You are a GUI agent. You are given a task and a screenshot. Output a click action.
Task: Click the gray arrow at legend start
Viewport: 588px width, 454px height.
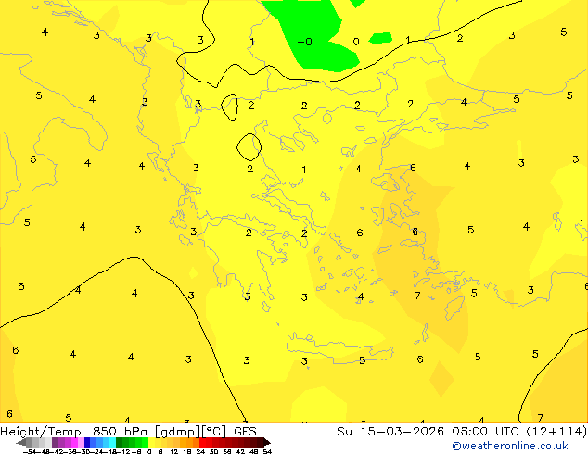[21, 442]
